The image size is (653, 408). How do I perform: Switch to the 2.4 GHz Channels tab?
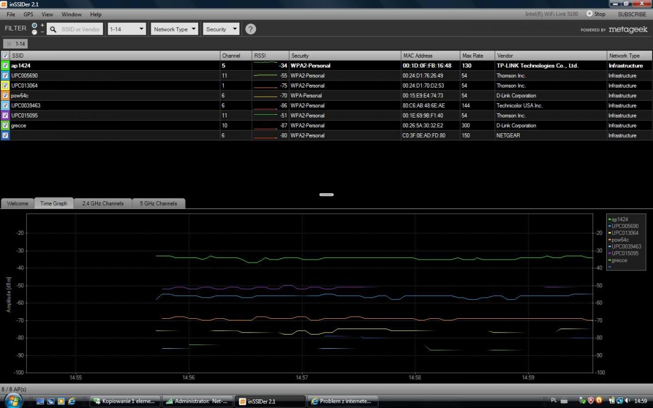[103, 203]
